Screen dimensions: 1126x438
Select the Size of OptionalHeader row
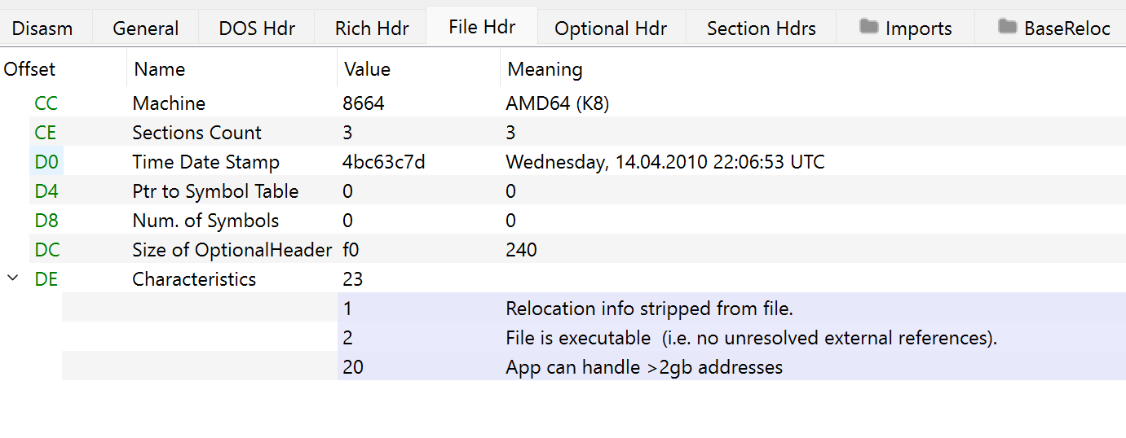point(232,251)
